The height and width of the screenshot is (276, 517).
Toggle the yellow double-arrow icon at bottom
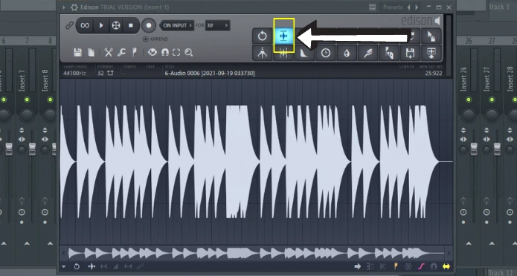[446, 266]
